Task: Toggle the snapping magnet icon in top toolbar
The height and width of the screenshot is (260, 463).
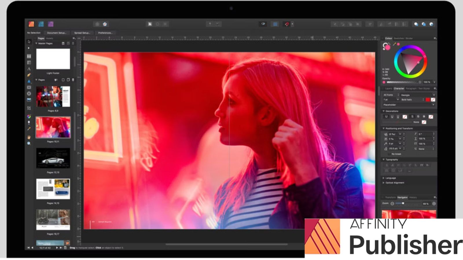Action: 287,24
